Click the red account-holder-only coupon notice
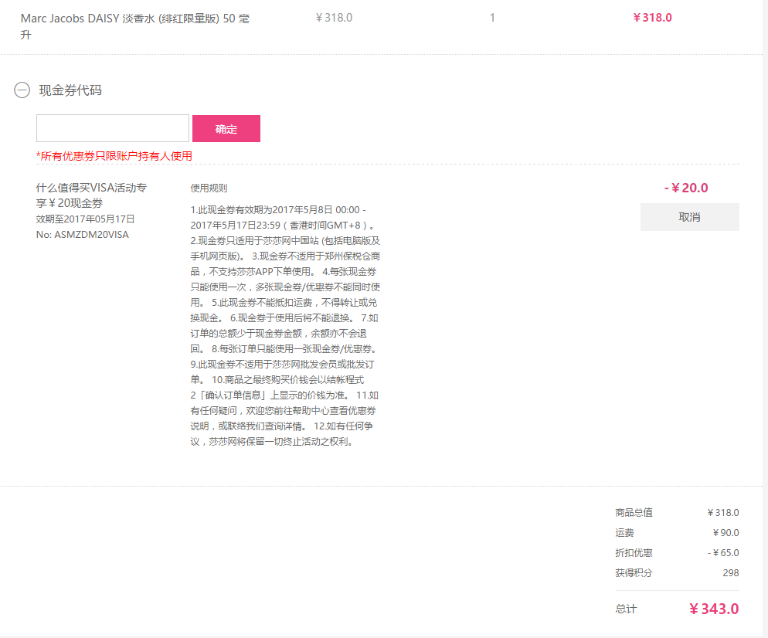Viewport: 768px width, 638px height. [x=114, y=156]
